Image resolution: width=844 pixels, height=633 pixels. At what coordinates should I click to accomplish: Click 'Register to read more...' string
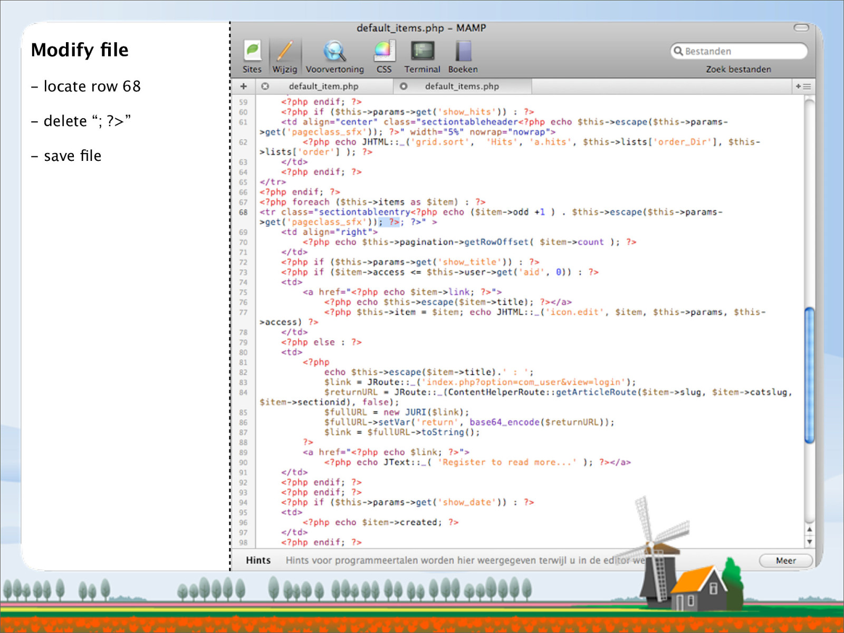pos(506,462)
